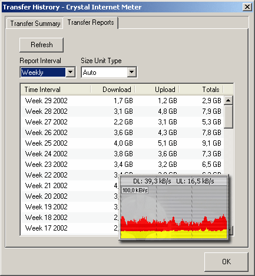Click the 4,0 GB download value

tap(123, 143)
